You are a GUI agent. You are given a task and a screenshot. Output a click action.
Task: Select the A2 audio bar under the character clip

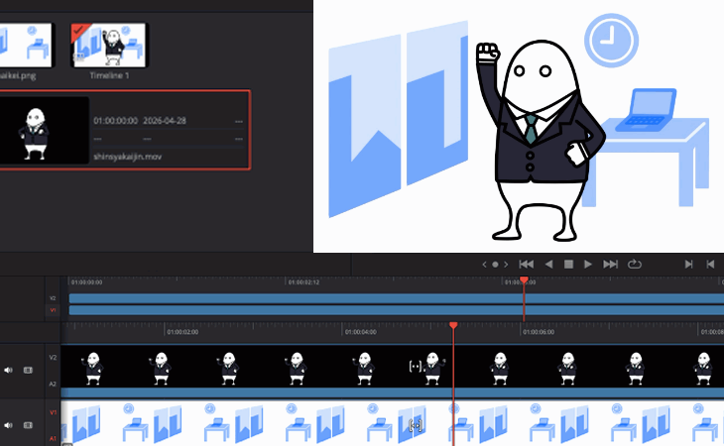(x=393, y=392)
